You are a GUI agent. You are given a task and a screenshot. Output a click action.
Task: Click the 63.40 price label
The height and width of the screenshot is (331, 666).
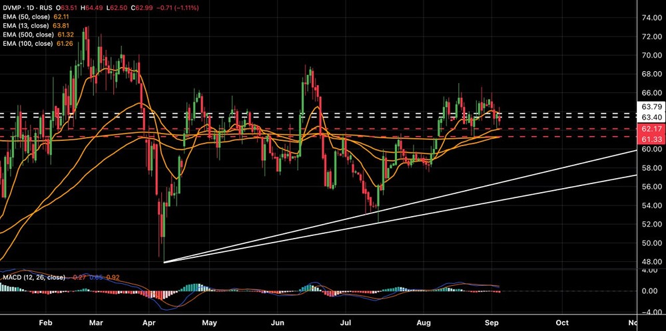click(x=651, y=116)
